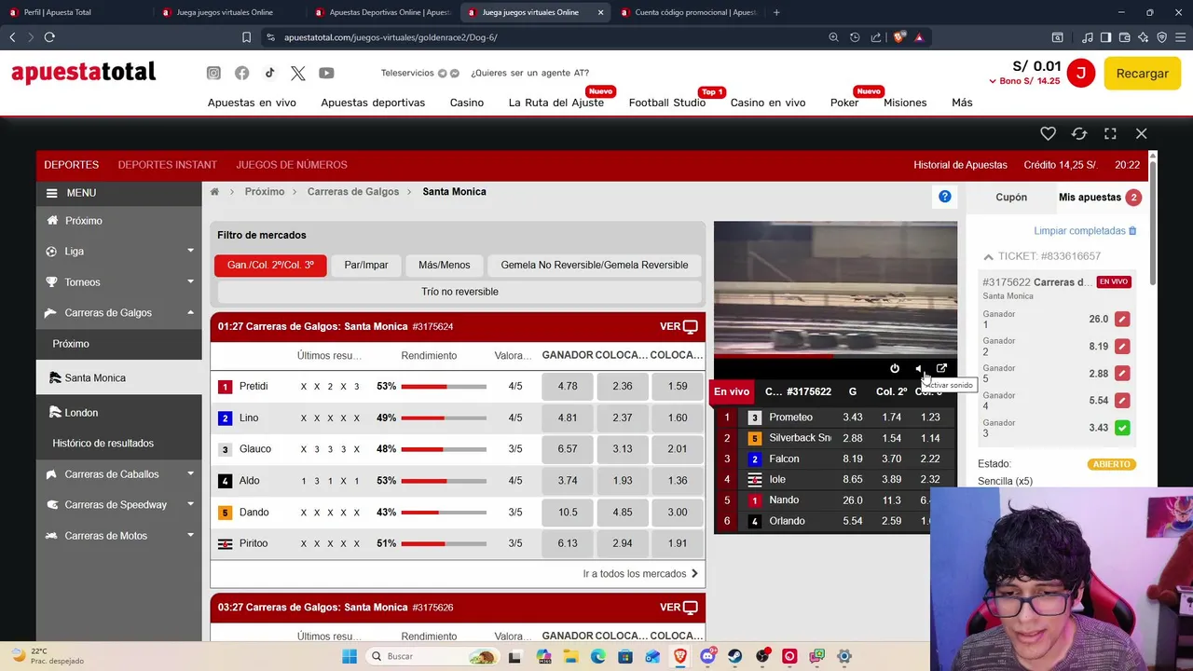The image size is (1193, 671).
Task: Expand the Carreras de Caballos section
Action: 118,473
